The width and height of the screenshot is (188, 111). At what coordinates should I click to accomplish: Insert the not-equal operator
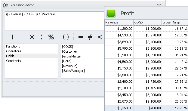[90, 37]
